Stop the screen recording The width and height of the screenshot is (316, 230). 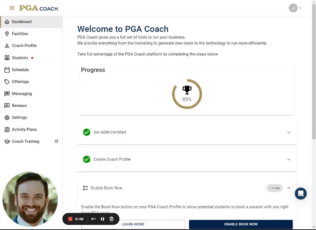[x=70, y=219]
